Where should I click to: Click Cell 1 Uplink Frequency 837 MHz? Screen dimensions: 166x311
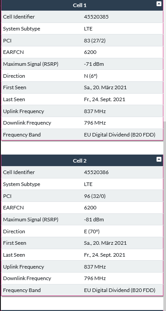click(x=95, y=111)
